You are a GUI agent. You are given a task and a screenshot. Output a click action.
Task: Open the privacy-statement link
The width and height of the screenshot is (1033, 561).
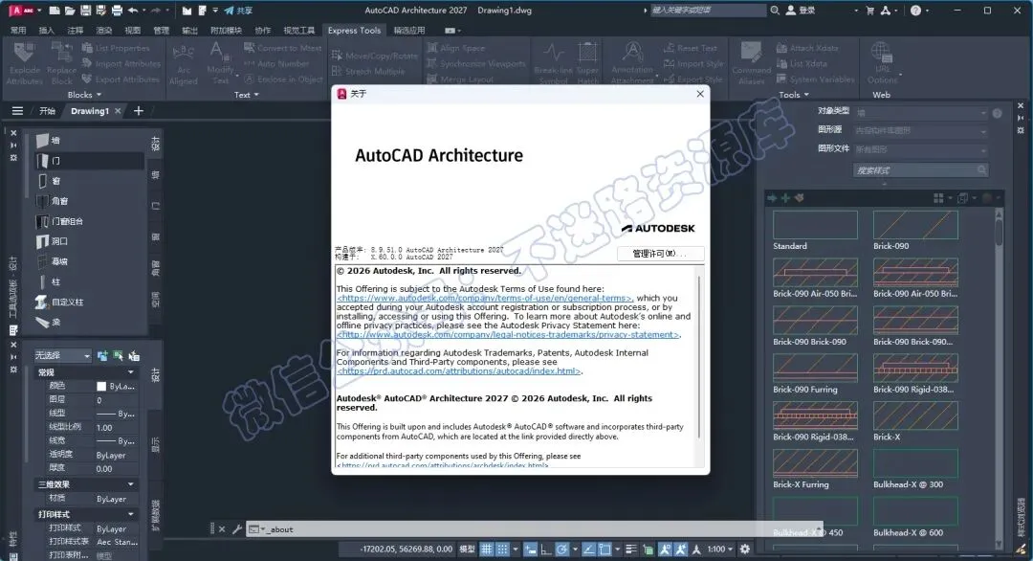pos(507,335)
